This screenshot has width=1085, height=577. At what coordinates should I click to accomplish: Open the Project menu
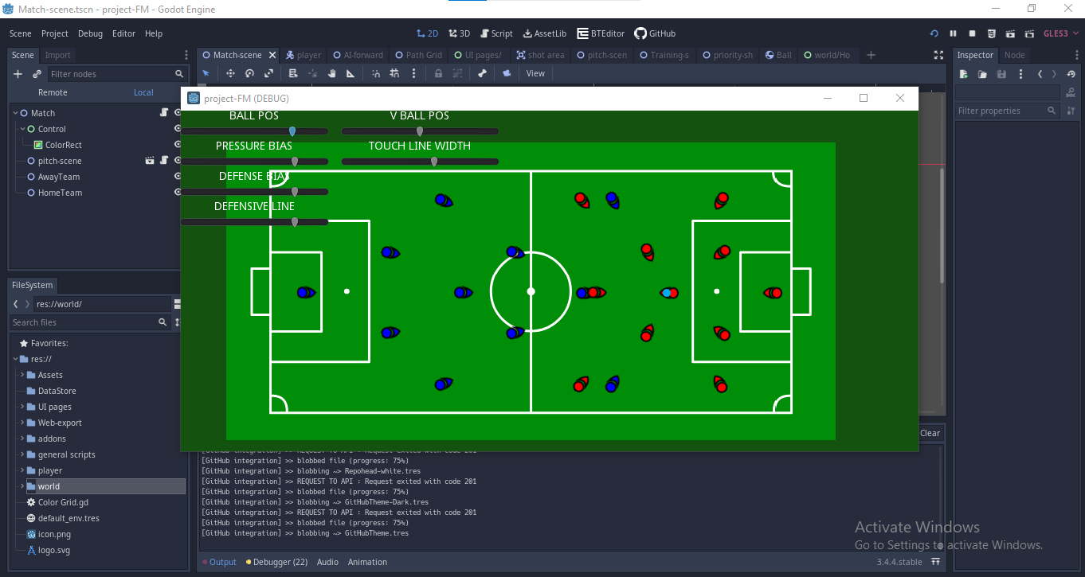(x=53, y=33)
